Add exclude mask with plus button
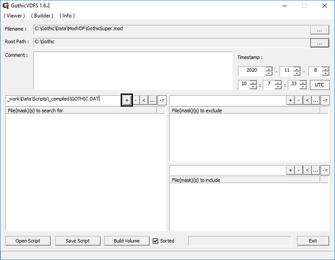Screen dimensions: 335x260 291,100
